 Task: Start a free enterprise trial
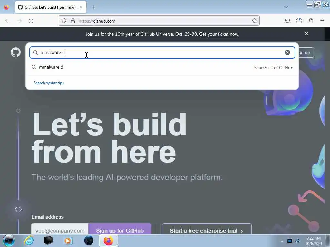(x=207, y=229)
